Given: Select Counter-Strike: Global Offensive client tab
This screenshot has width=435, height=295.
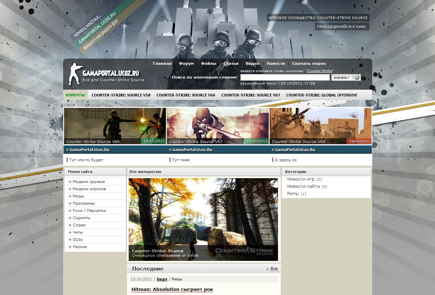Looking at the screenshot, I should (322, 95).
